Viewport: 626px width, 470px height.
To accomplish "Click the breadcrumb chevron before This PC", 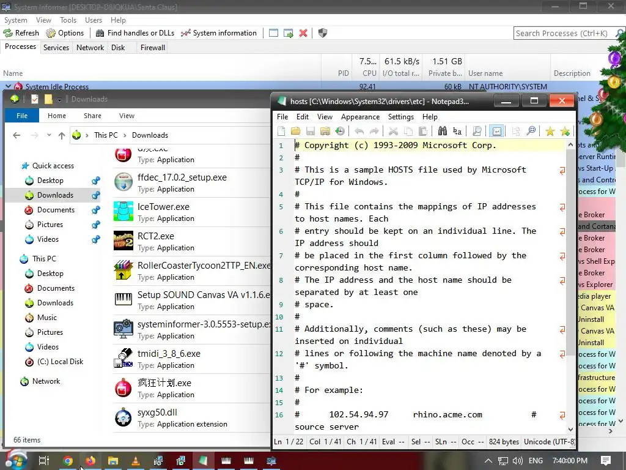I will click(x=87, y=135).
